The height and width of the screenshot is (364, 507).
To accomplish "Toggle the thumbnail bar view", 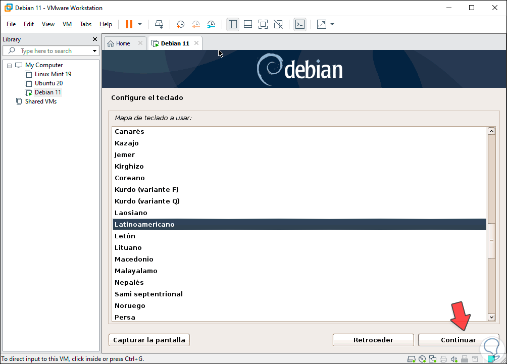I will coord(247,24).
